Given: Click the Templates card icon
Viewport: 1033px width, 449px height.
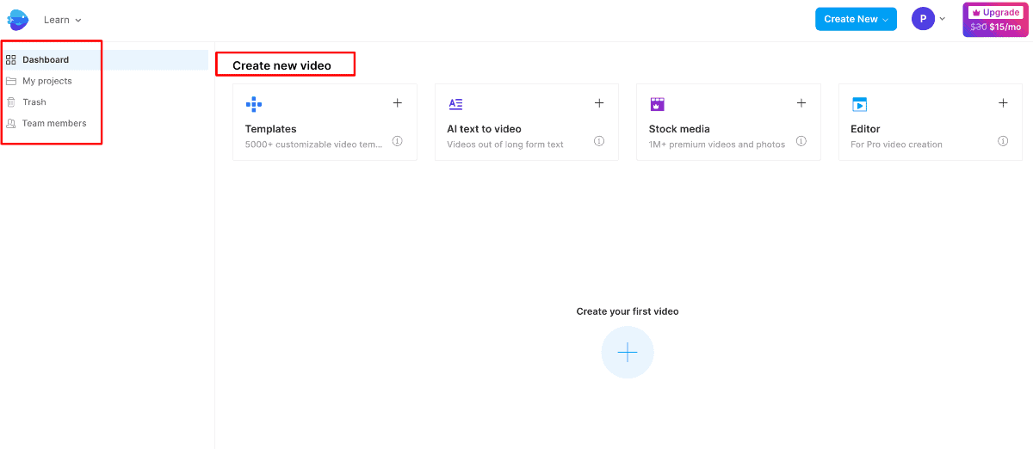Looking at the screenshot, I should [254, 104].
